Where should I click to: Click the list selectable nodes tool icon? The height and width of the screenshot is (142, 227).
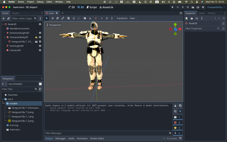coord(68,18)
